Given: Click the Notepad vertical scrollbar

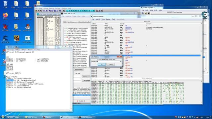Looking at the screenshot, I should tap(71, 80).
